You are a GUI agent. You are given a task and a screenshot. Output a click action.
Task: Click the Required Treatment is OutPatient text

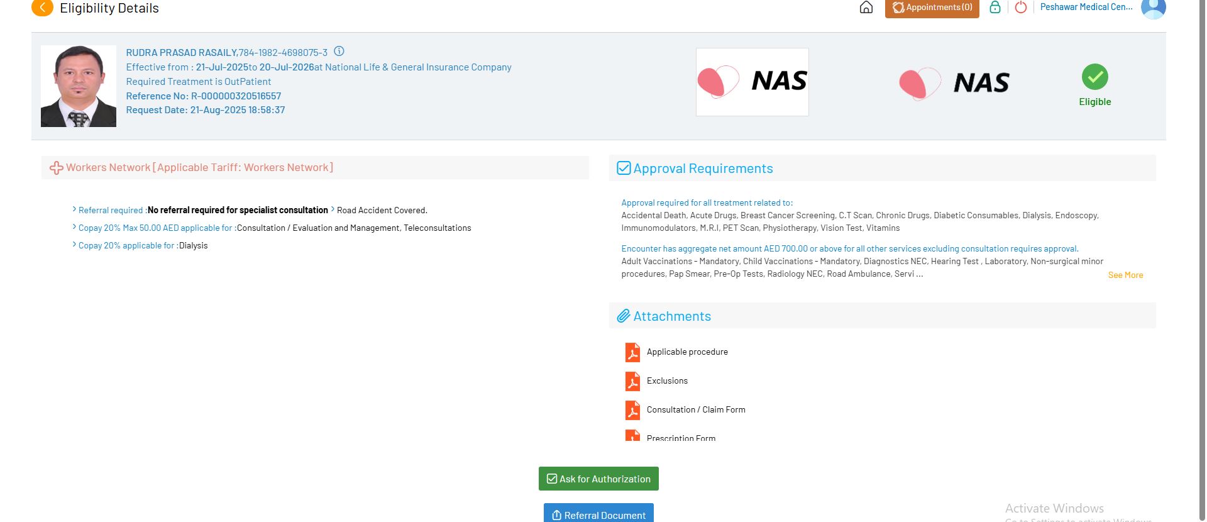tap(199, 82)
